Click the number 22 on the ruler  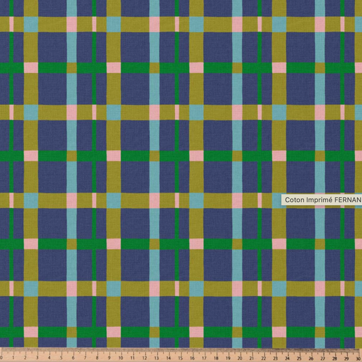click(263, 358)
